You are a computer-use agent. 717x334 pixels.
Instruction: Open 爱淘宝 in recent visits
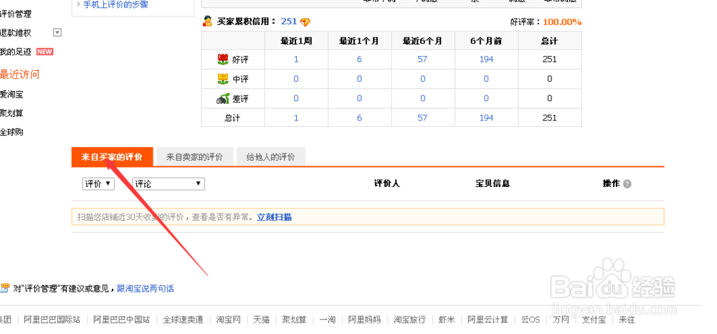point(11,95)
